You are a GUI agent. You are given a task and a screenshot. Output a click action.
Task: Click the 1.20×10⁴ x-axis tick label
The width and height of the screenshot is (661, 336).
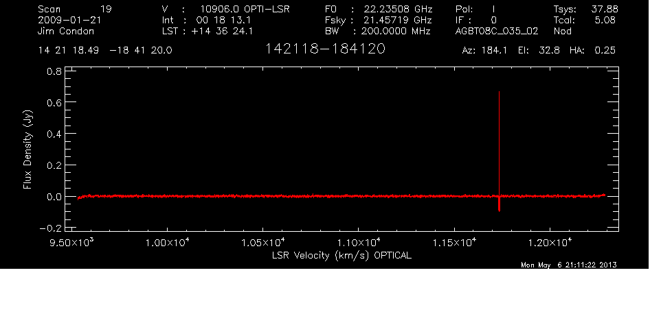click(x=550, y=242)
